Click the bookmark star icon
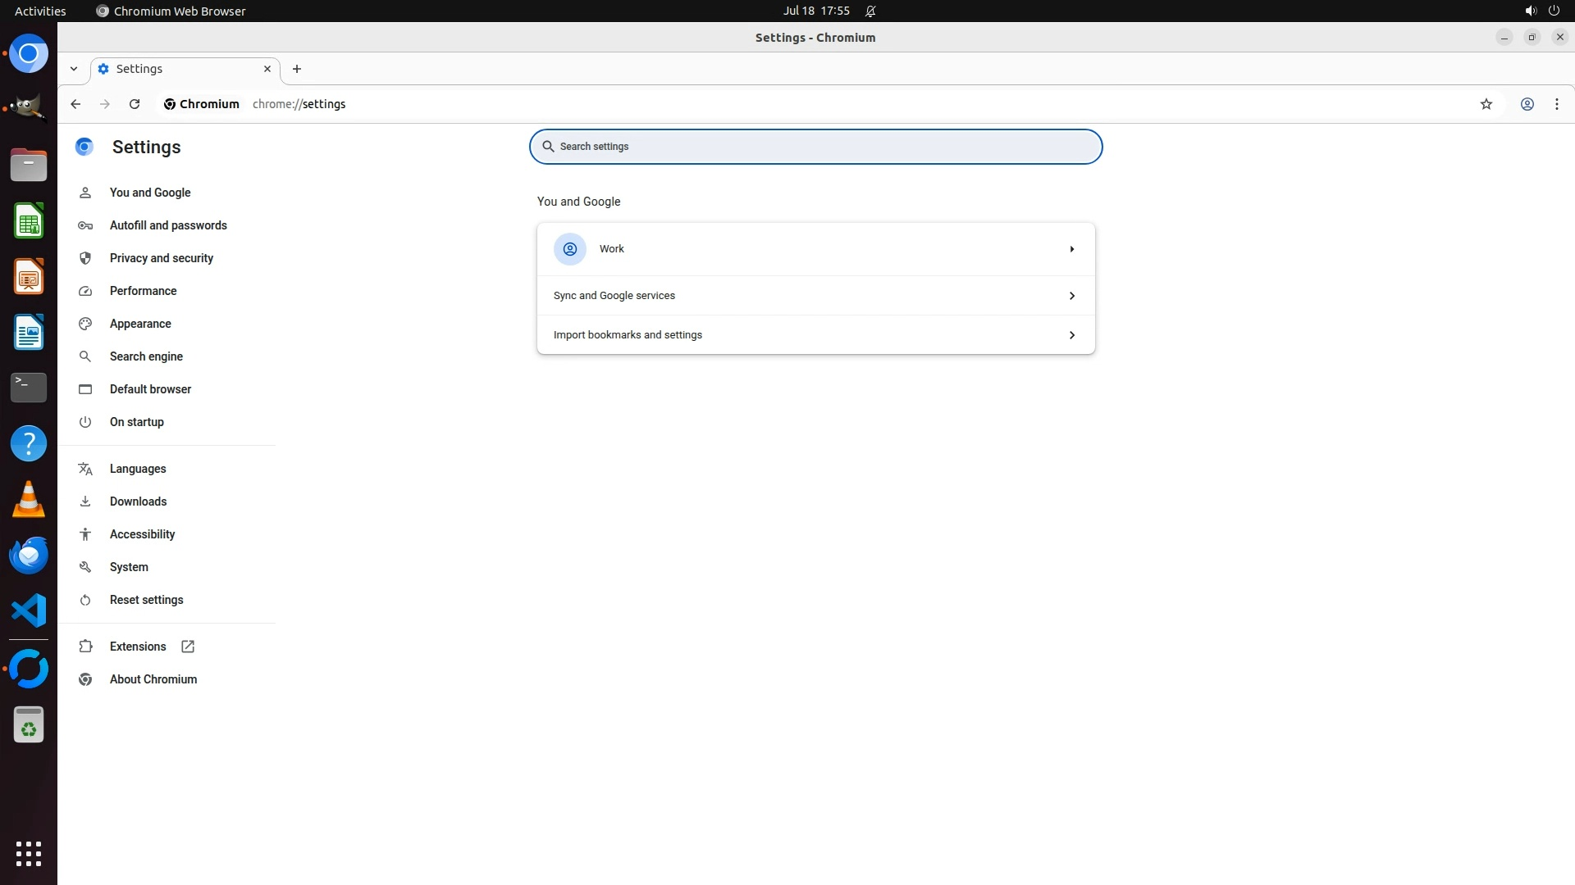The height and width of the screenshot is (885, 1575). (1486, 104)
